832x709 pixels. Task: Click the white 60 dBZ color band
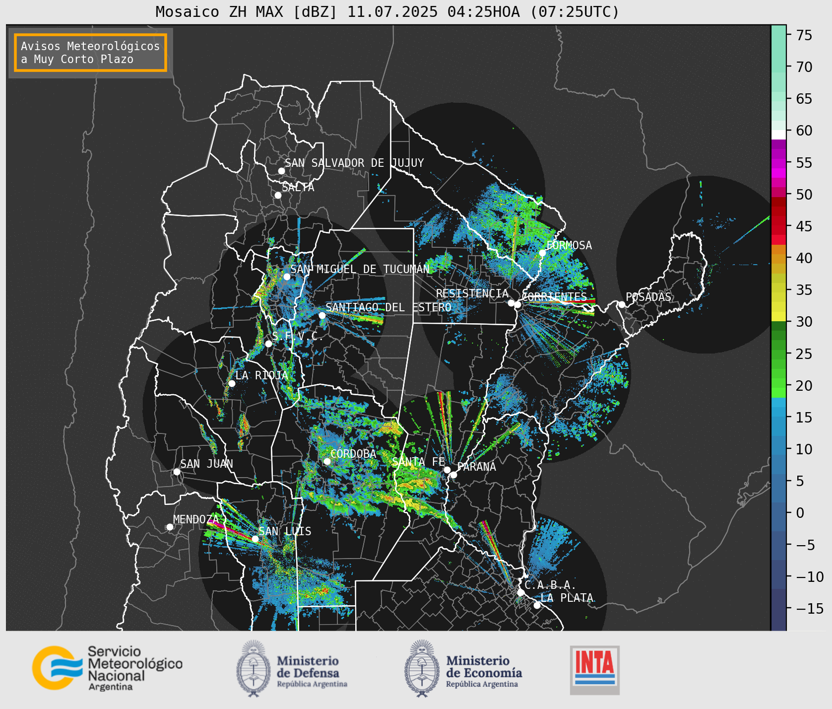point(778,134)
